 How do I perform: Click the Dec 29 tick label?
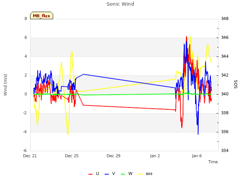pos(113,156)
